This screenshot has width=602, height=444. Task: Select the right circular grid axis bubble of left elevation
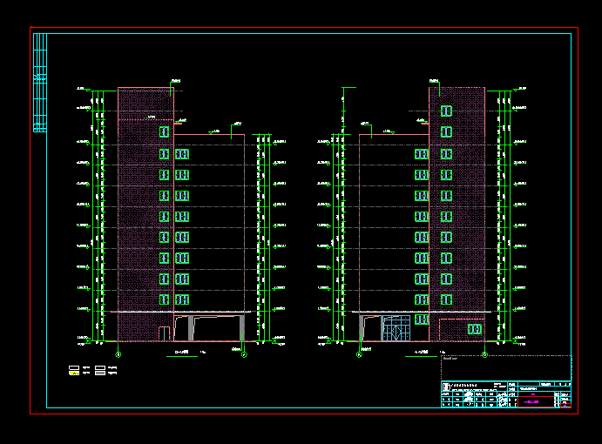[244, 354]
